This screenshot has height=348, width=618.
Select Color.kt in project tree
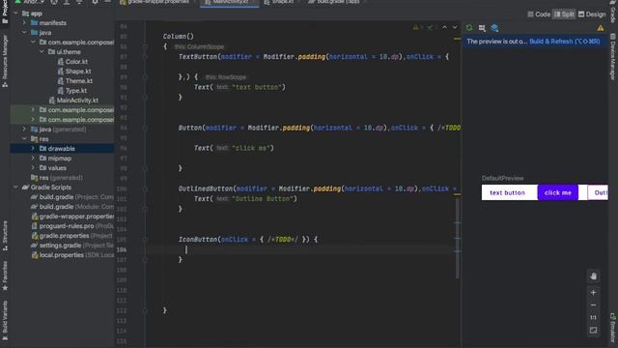[x=76, y=62]
